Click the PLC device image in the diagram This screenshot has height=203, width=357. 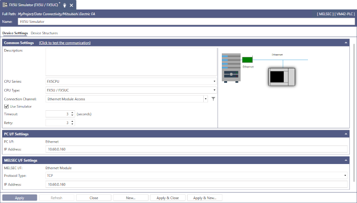pyautogui.click(x=282, y=77)
